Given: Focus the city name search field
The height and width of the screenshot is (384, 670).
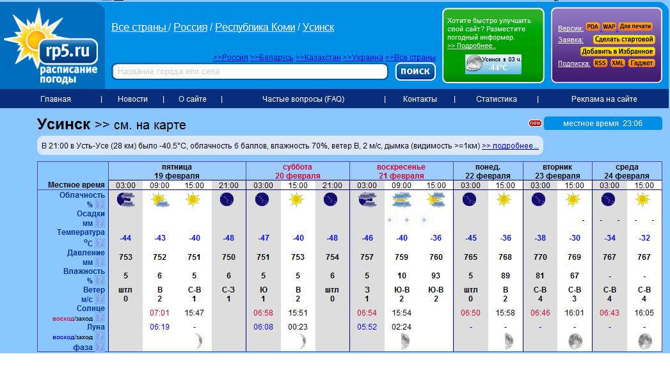Looking at the screenshot, I should click(x=250, y=72).
